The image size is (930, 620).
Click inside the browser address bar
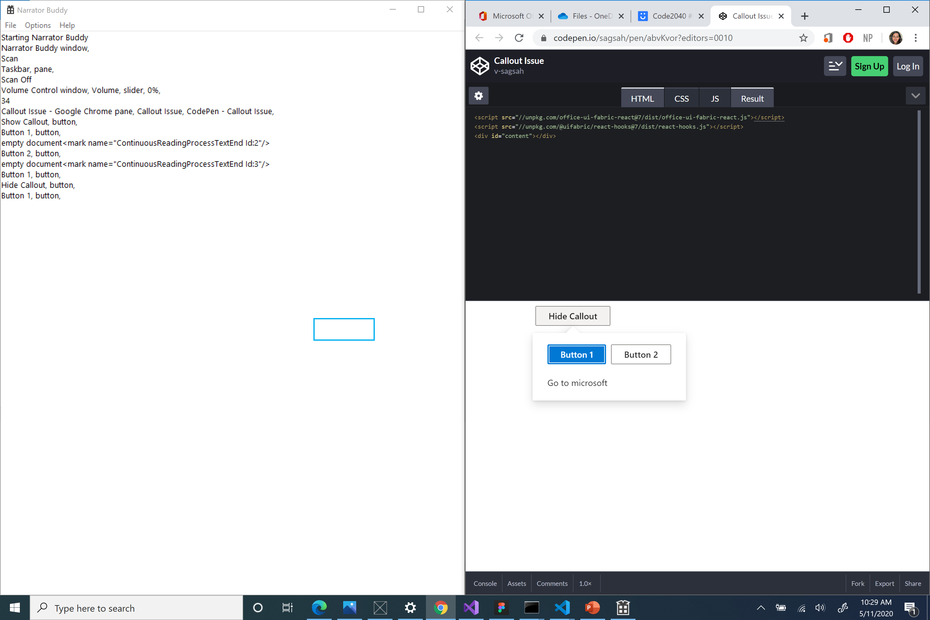(x=653, y=38)
